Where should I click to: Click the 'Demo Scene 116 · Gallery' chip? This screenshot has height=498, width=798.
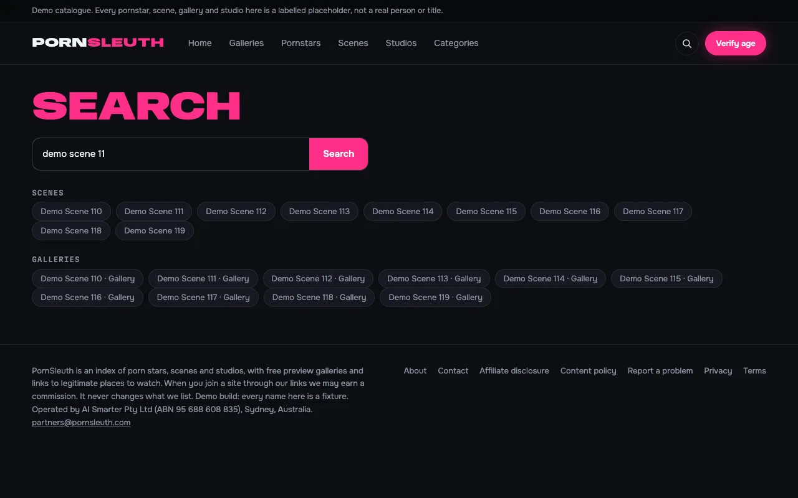pos(87,297)
